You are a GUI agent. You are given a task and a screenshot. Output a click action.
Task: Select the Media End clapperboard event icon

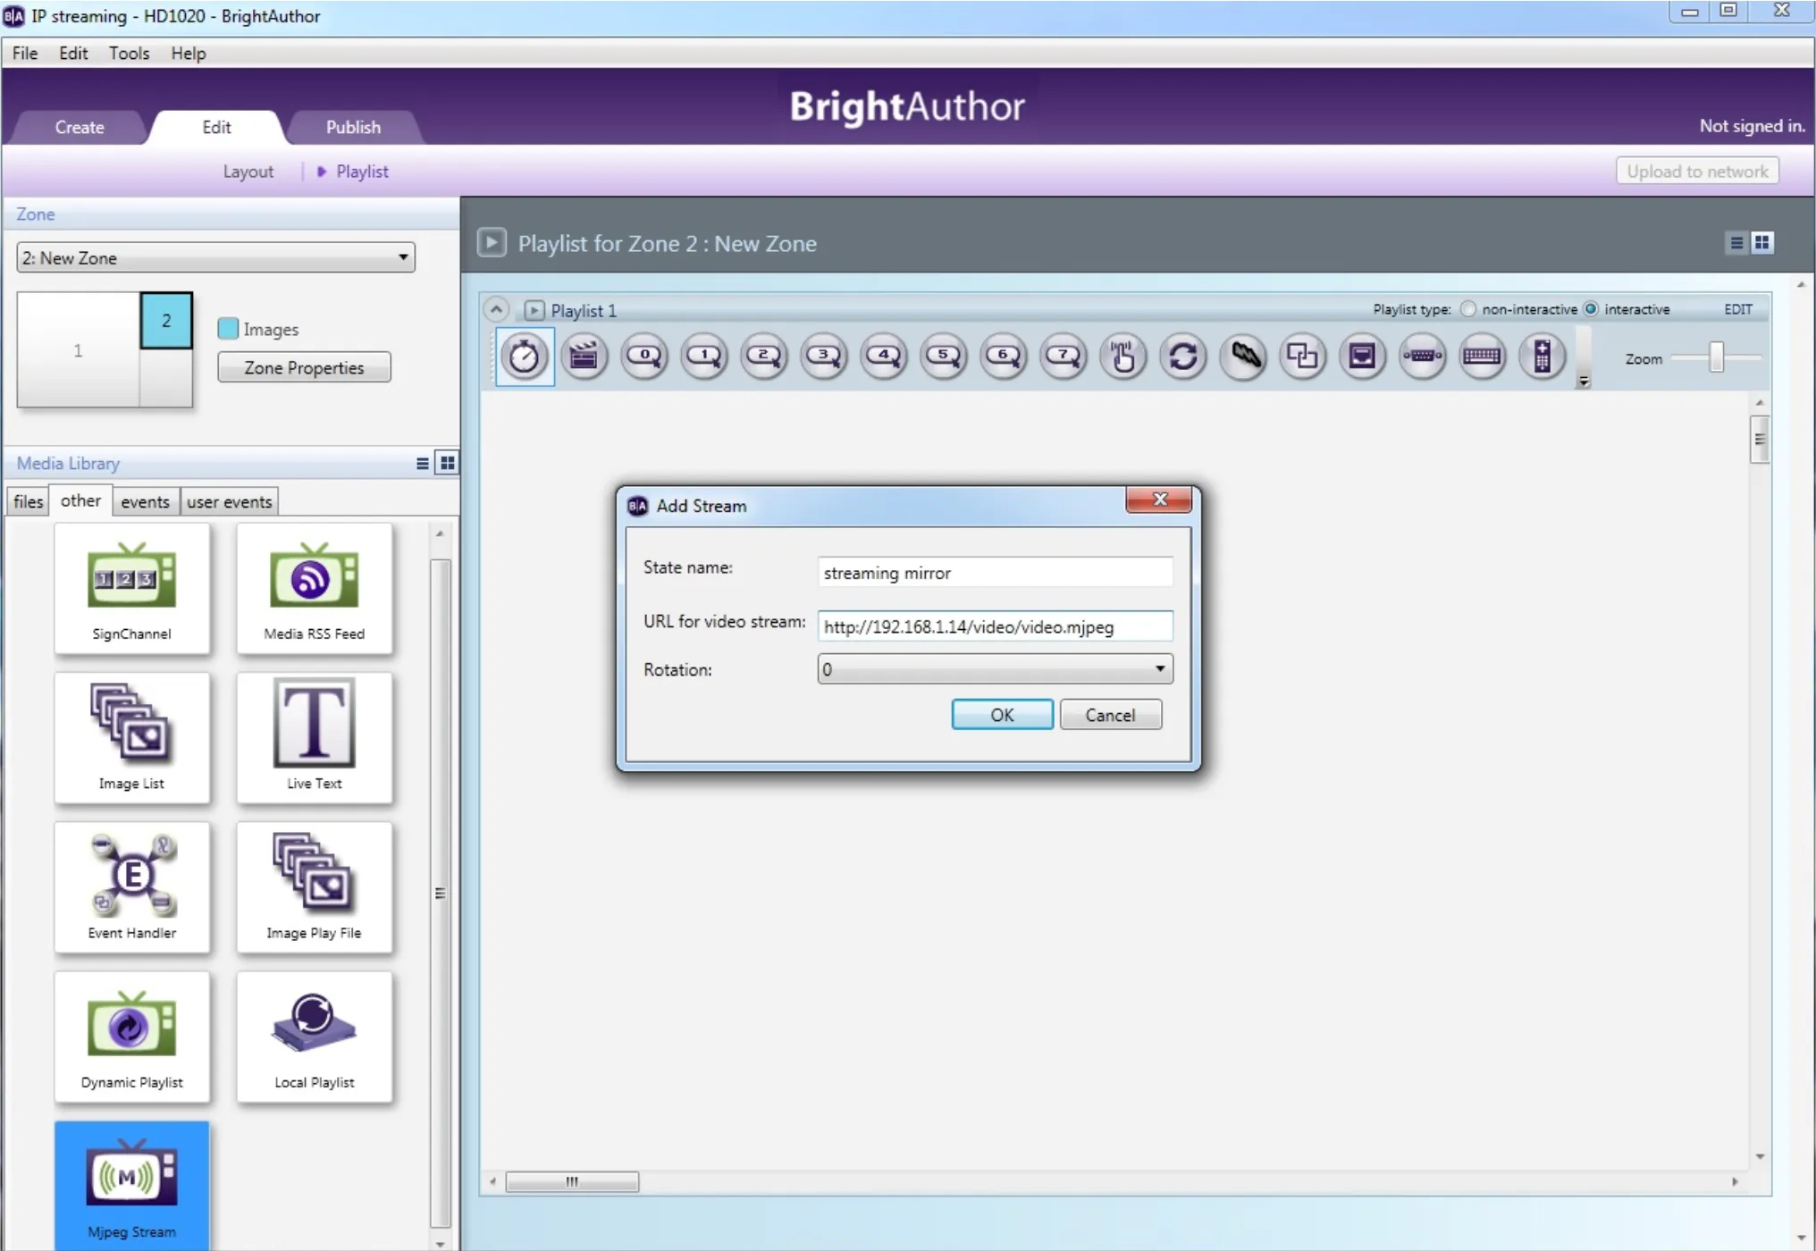584,357
